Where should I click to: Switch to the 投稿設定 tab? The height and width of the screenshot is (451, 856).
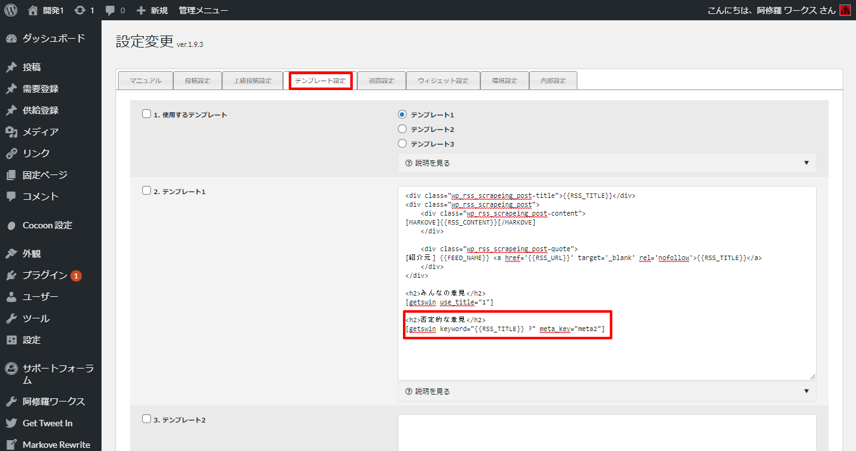(197, 81)
